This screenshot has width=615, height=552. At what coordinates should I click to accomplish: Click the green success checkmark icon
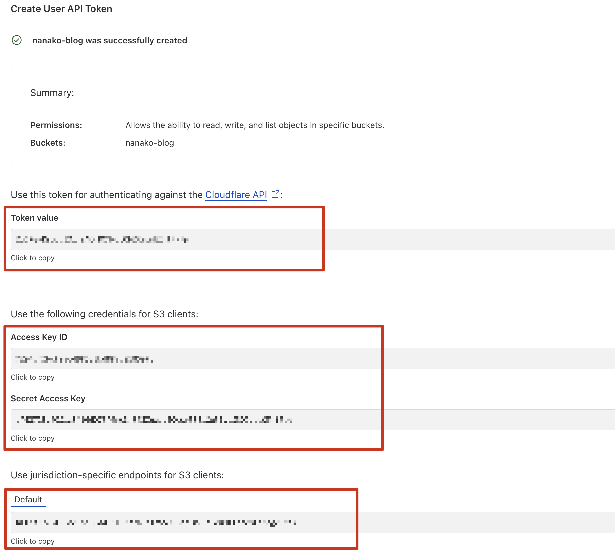[x=17, y=40]
